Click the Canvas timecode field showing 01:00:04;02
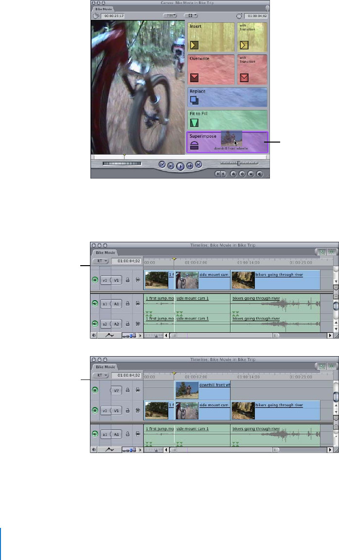 click(x=253, y=16)
